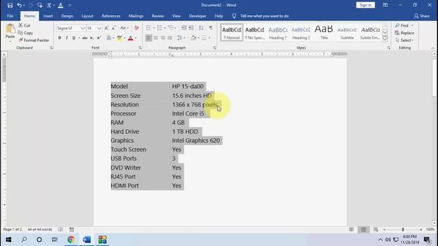Activate the Format Painter
438x246 pixels.
click(34, 40)
